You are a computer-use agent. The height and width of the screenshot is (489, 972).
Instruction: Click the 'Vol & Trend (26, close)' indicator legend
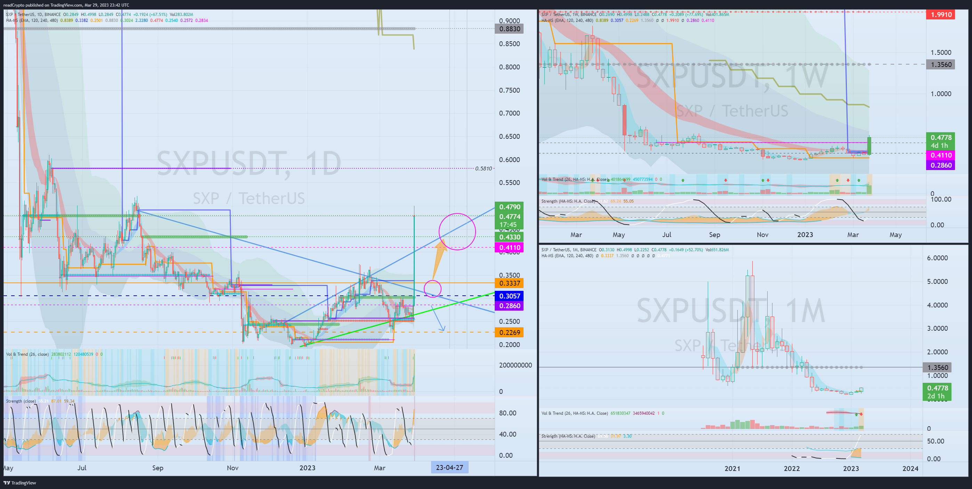click(27, 354)
